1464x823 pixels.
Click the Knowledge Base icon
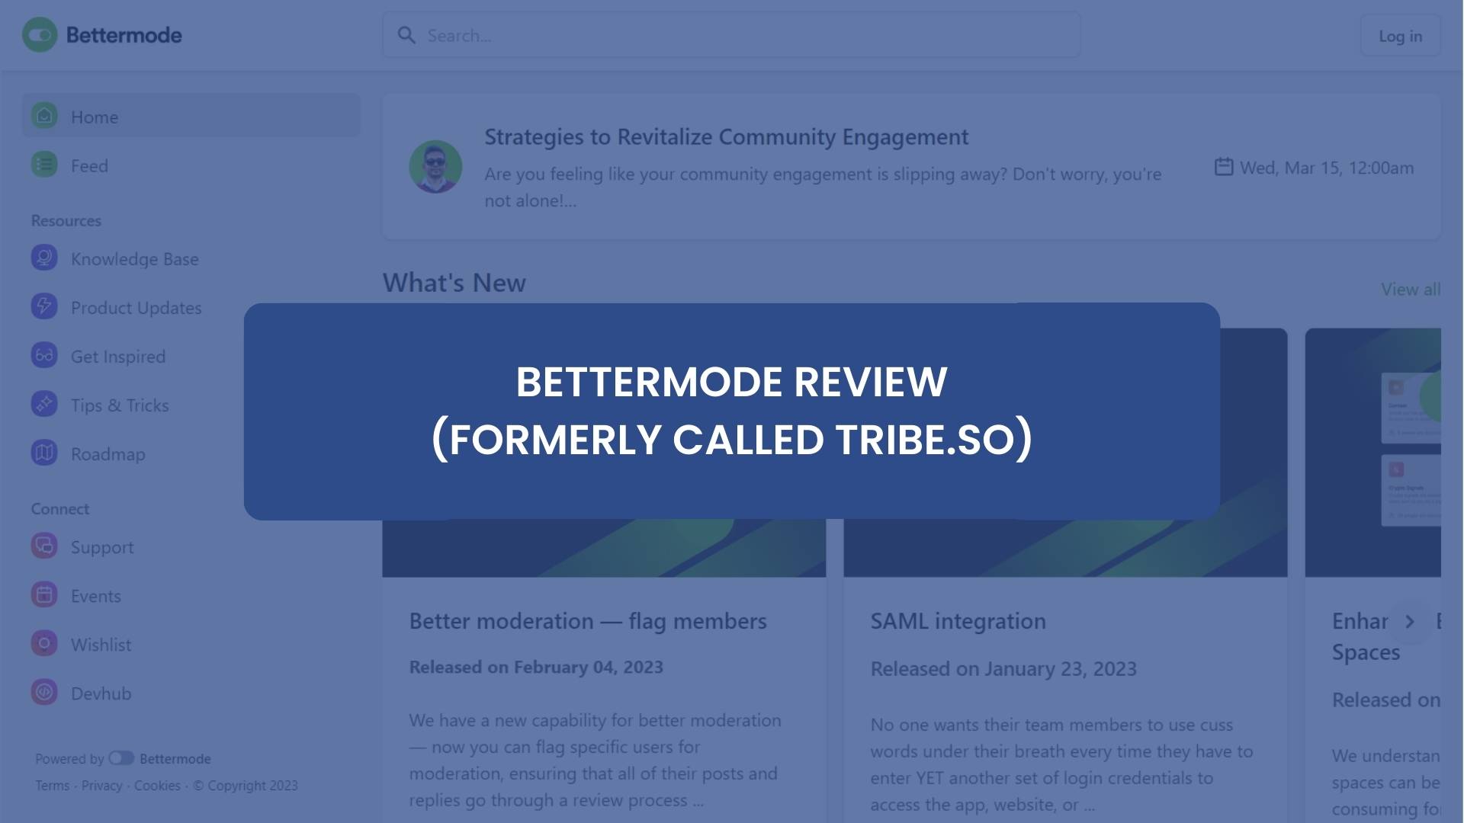pos(43,258)
